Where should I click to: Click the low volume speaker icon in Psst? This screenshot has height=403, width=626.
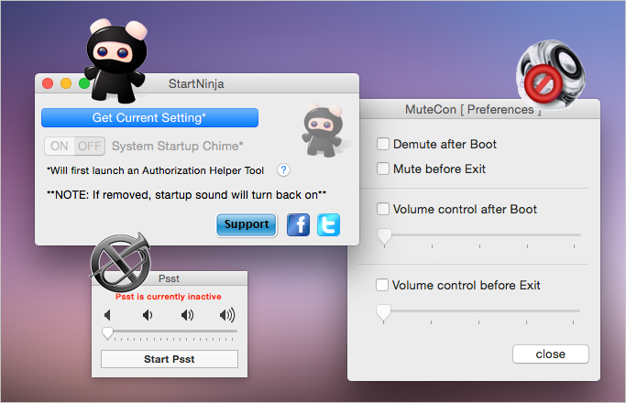click(x=148, y=315)
